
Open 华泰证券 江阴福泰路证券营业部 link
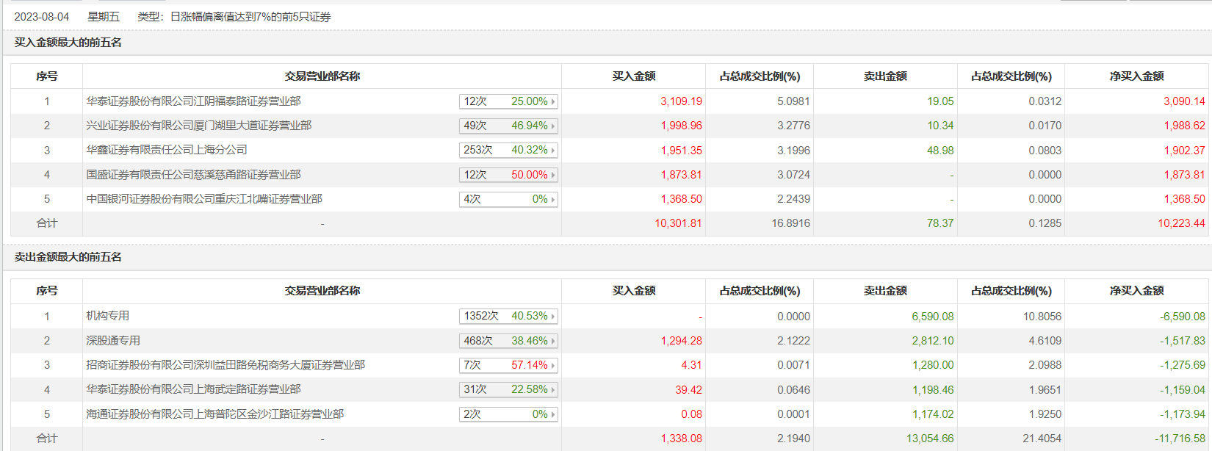(x=193, y=101)
